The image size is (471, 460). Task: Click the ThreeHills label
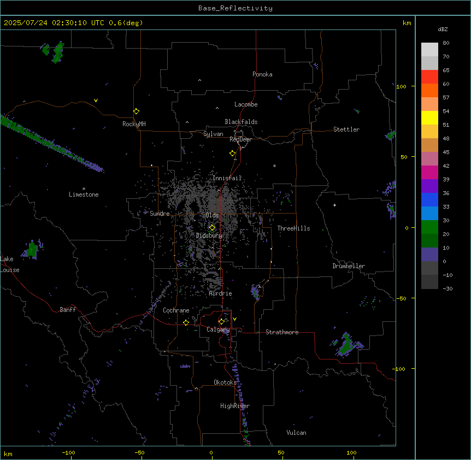293,228
